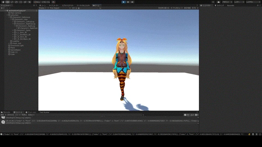Collapse Character1_Reference node
This screenshot has height=147, width=262.
[x=9, y=17]
